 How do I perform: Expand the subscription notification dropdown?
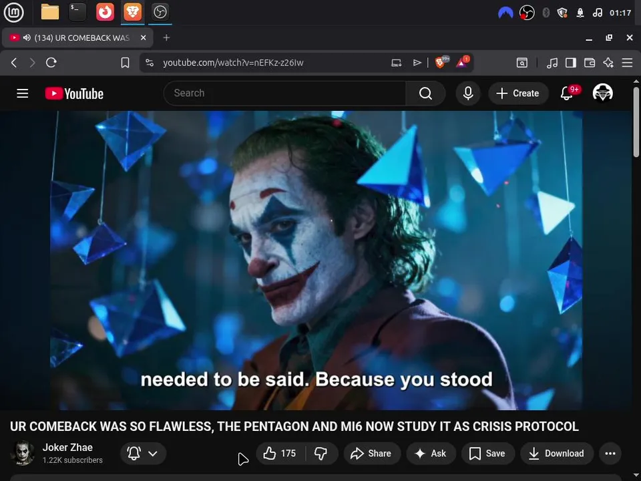[x=143, y=453]
